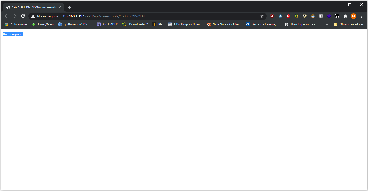The width and height of the screenshot is (368, 191).
Task: Open the blue cross-shaped extension icon
Action: click(x=280, y=16)
